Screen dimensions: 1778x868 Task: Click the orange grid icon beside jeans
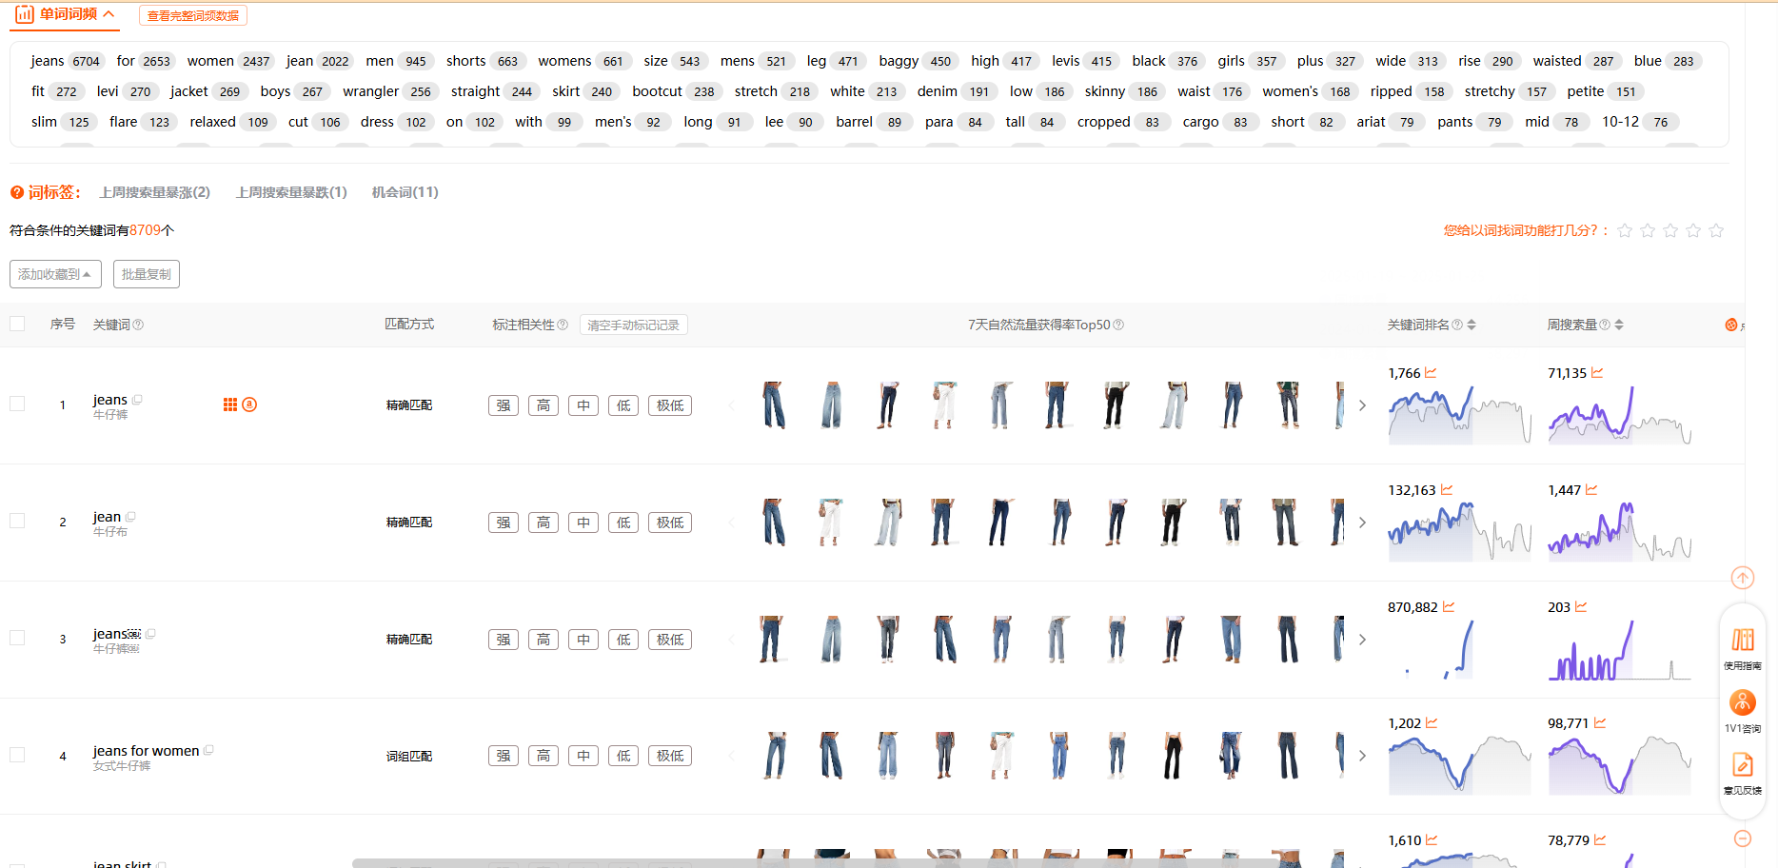click(230, 404)
